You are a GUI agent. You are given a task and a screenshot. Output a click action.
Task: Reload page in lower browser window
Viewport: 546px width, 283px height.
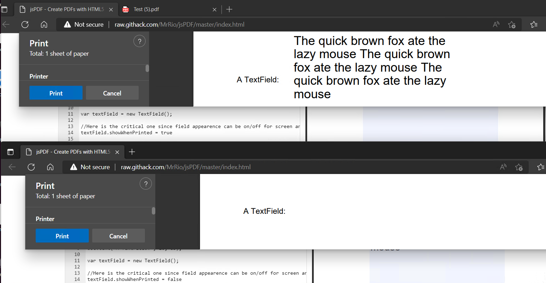[x=31, y=167]
